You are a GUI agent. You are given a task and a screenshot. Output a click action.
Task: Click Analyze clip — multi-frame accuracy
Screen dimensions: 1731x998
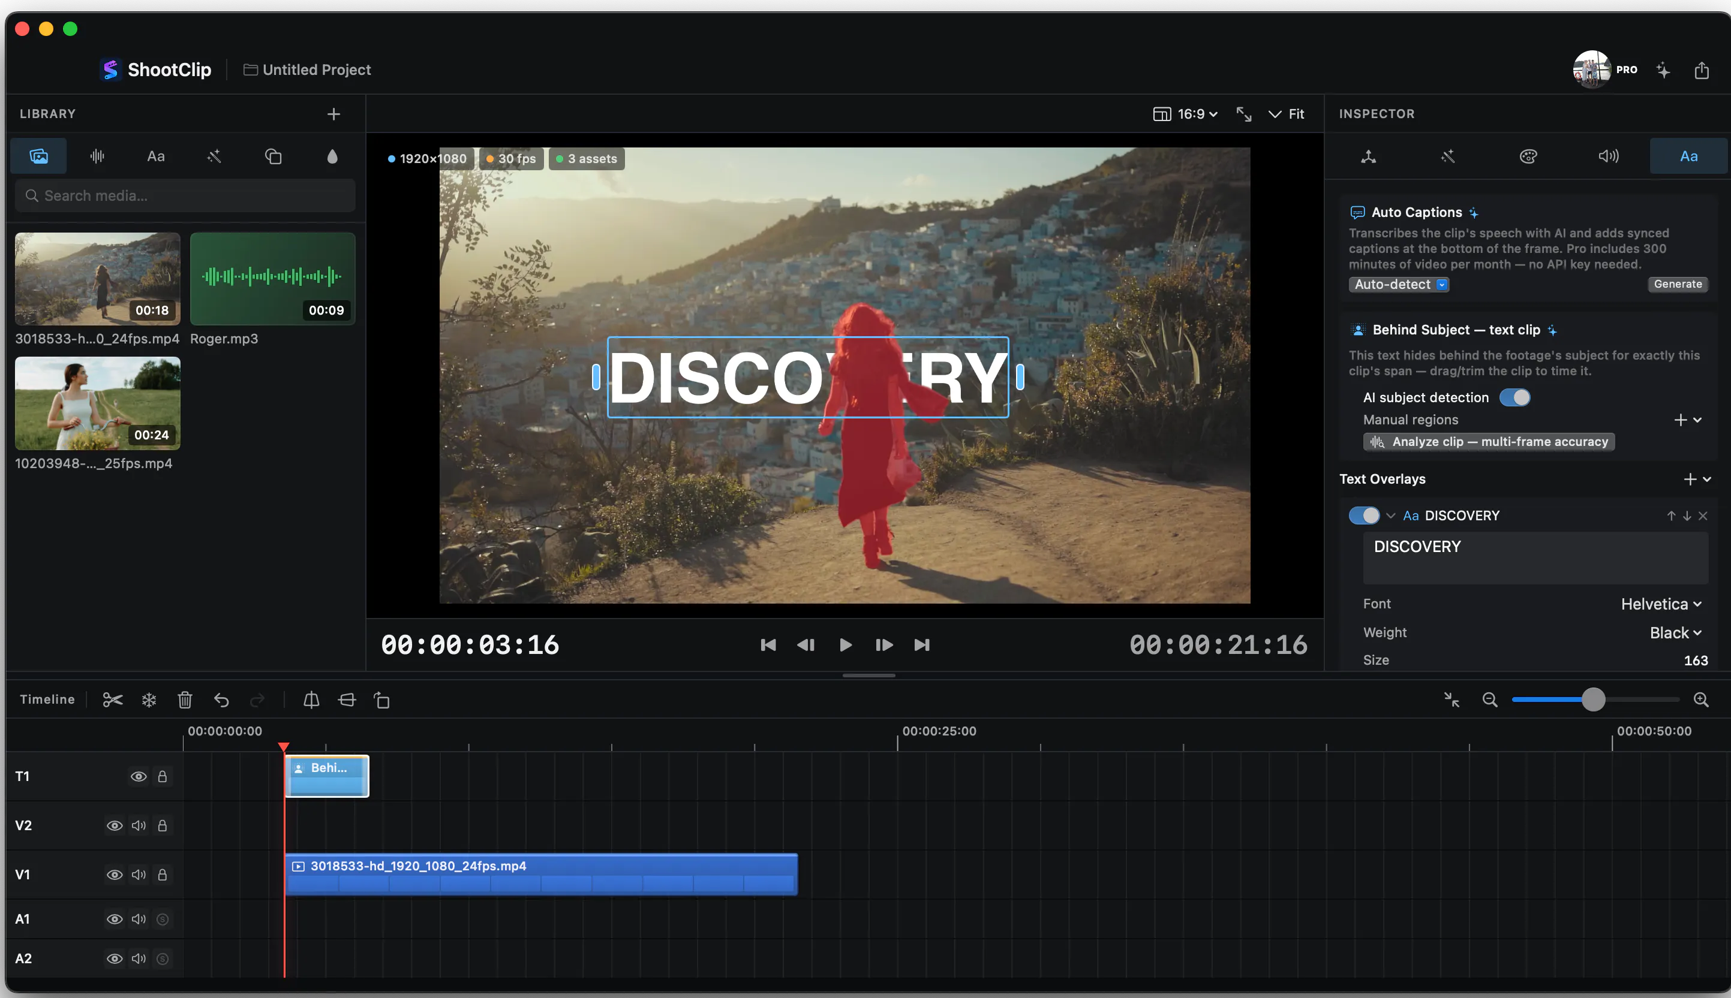tap(1489, 442)
